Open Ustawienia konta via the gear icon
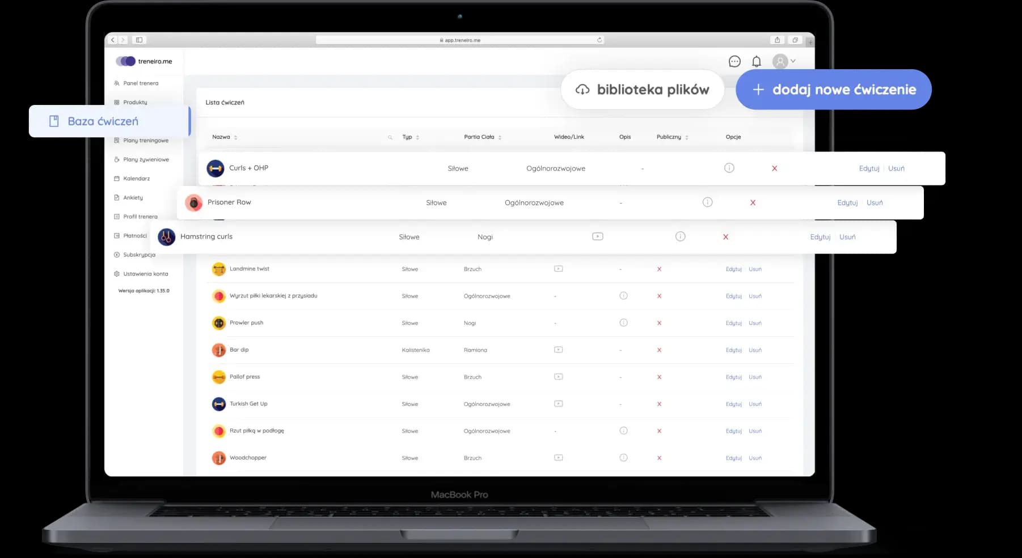The image size is (1022, 558). 117,273
